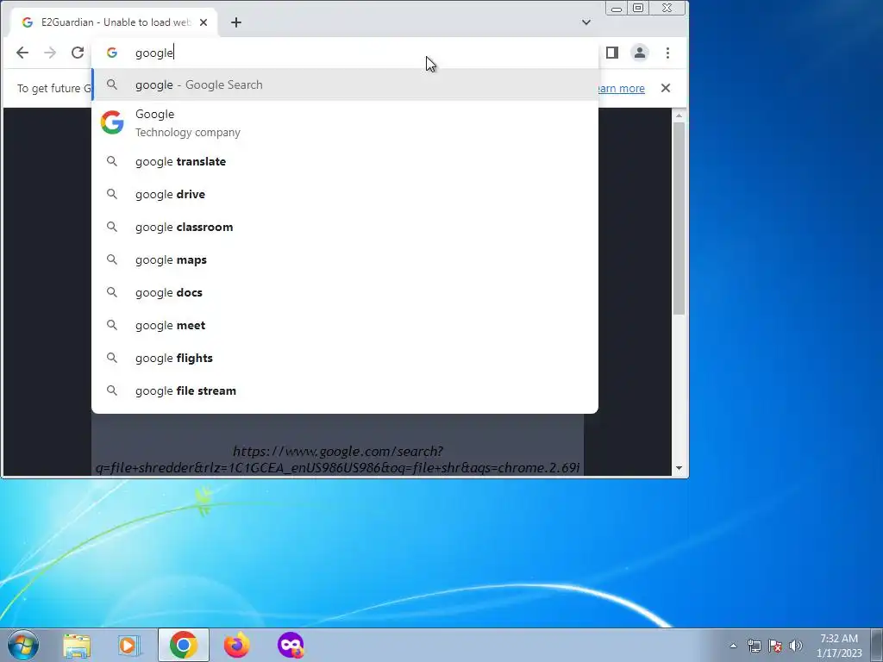
Task: Open the Chrome side panel icon
Action: 612,53
